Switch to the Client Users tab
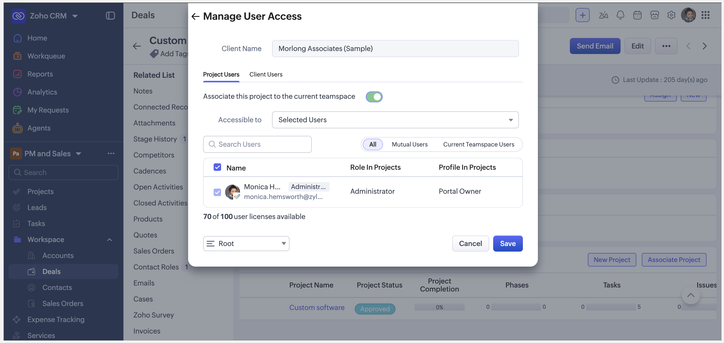Image resolution: width=724 pixels, height=343 pixels. (x=266, y=74)
